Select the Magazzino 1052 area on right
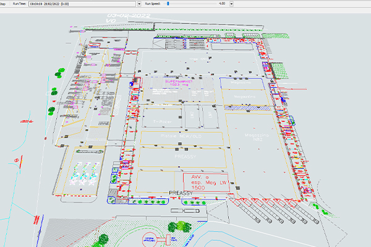The width and height of the screenshot is (371, 247). tap(257, 137)
